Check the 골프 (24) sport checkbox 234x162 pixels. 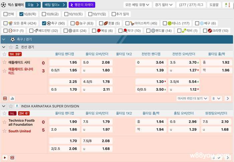tap(66, 31)
